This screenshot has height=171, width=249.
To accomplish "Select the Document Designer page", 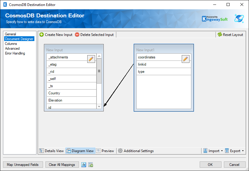I will (19, 39).
